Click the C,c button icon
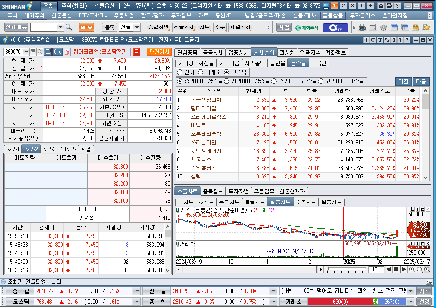The image size is (436, 308). (x=58, y=52)
